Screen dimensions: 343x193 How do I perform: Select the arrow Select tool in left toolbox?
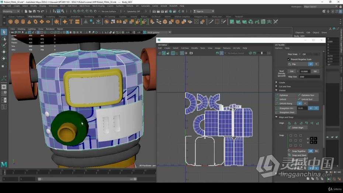4,32
